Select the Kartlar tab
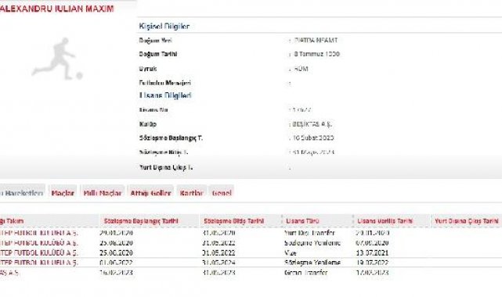Image resolution: width=502 pixels, height=297 pixels. pos(191,193)
